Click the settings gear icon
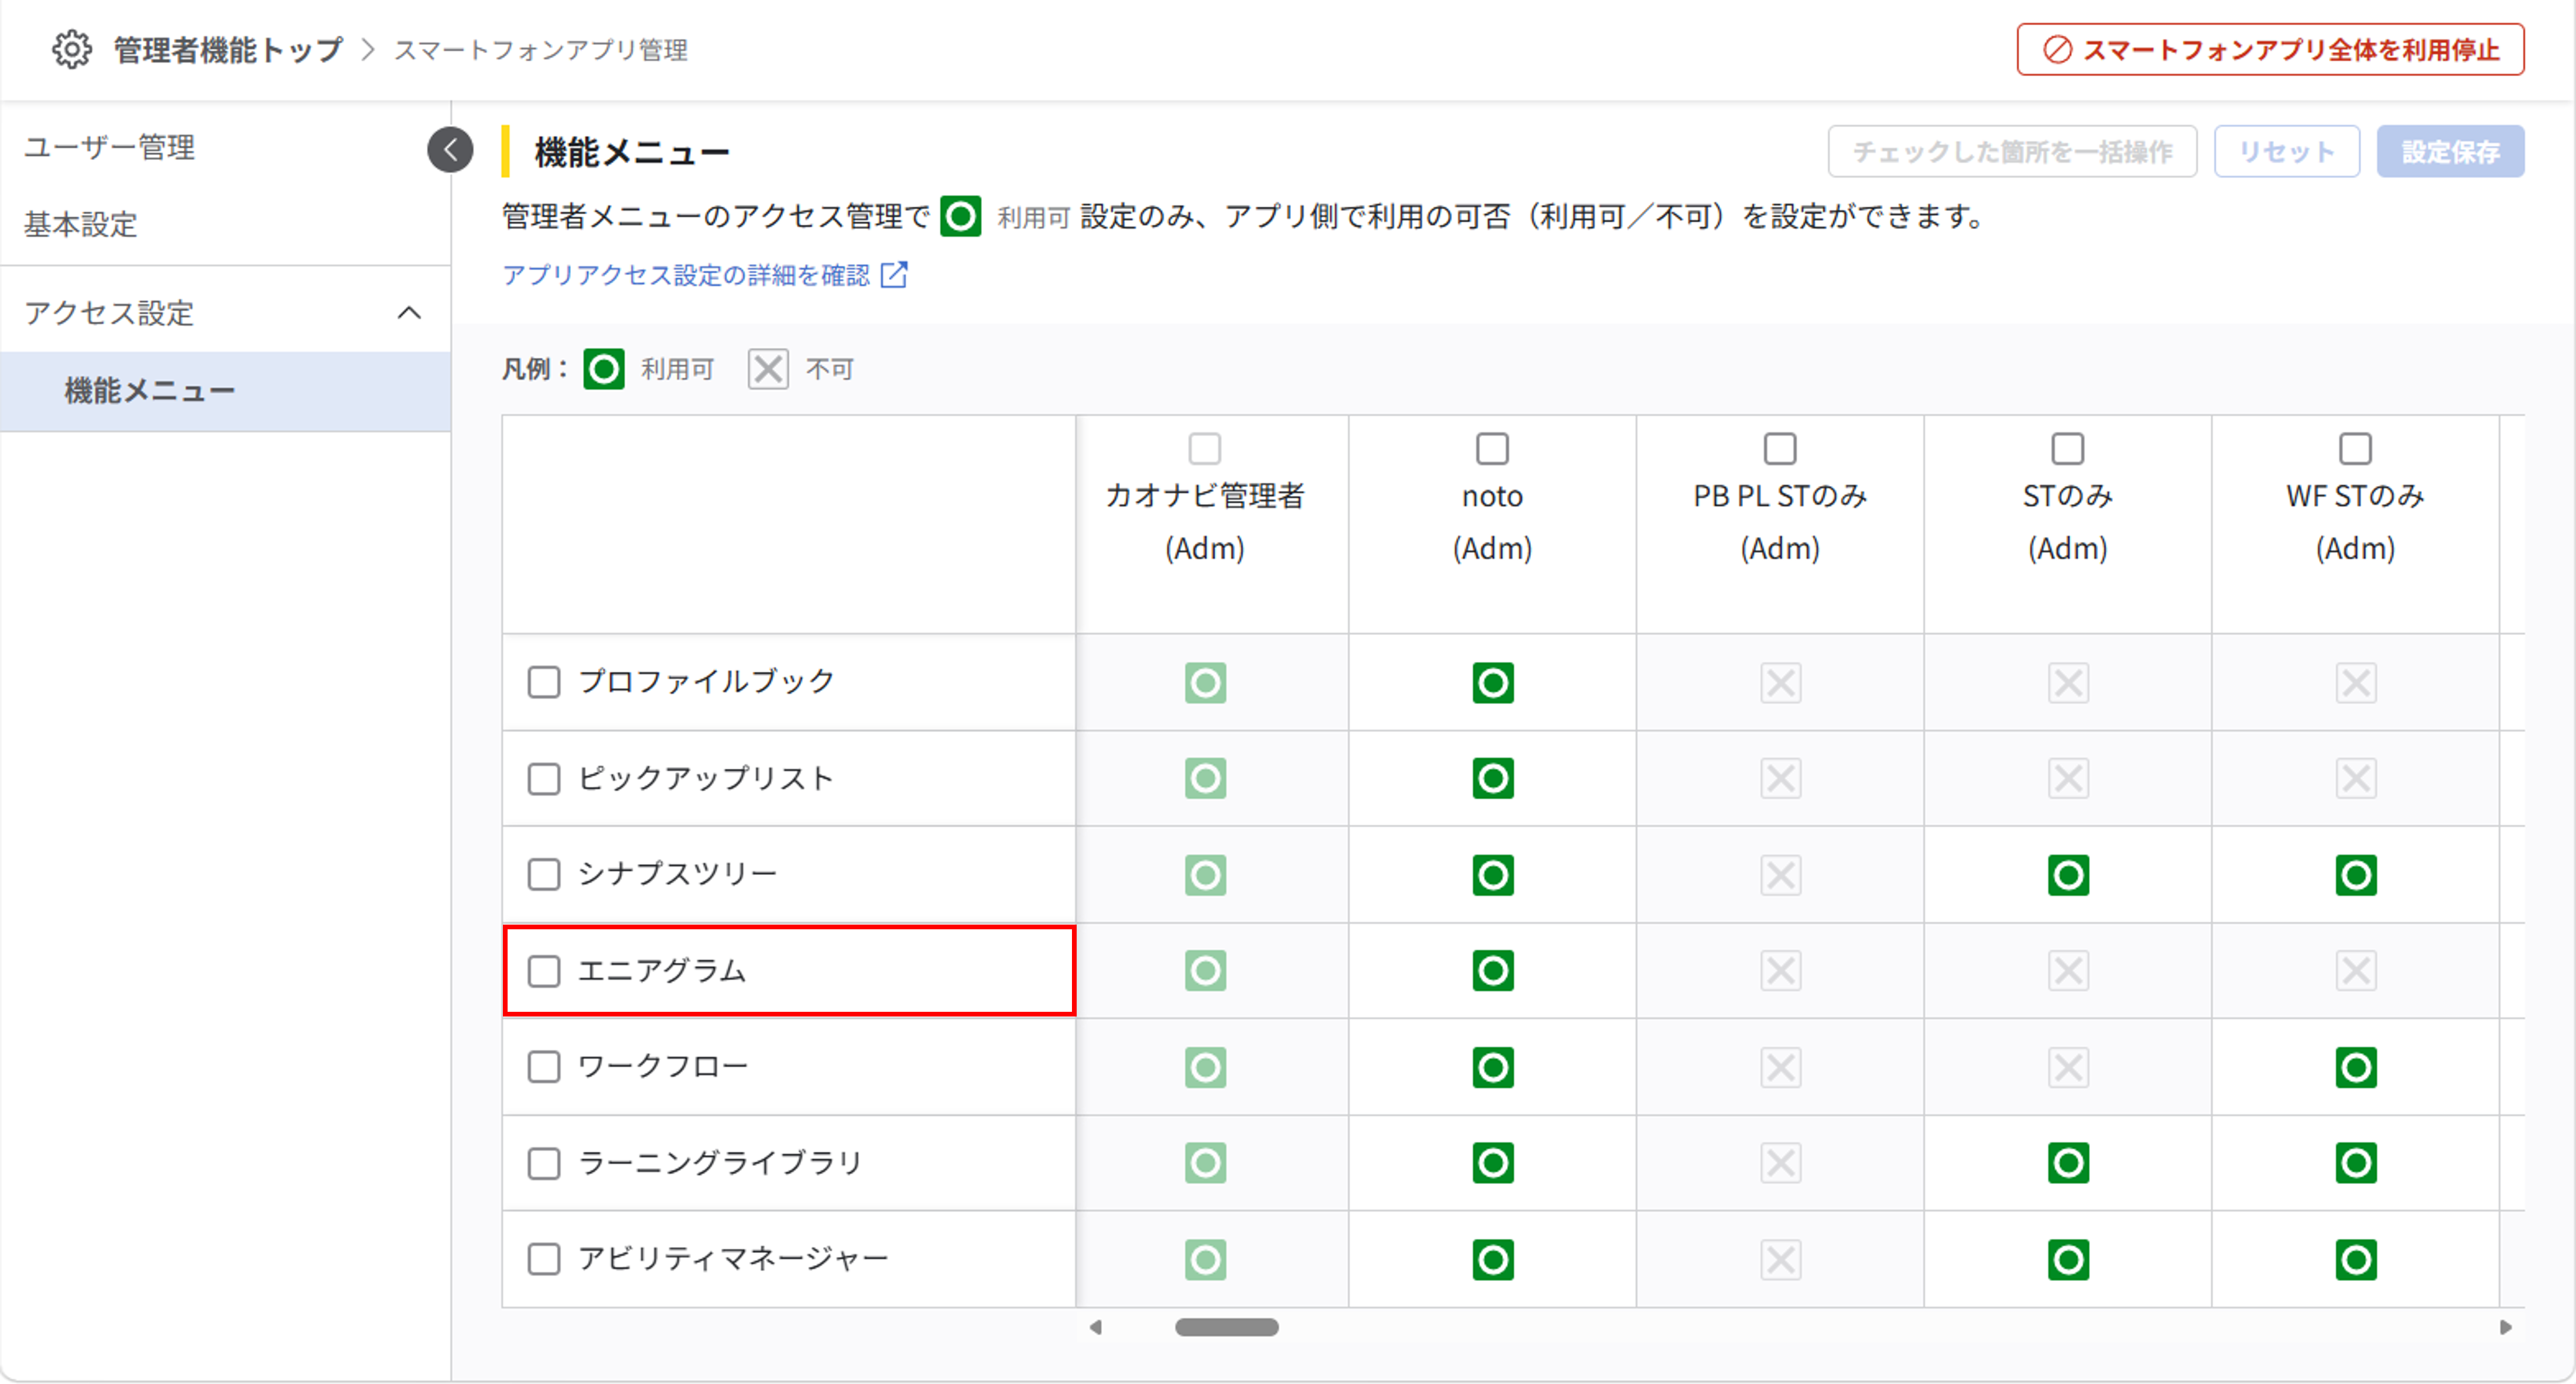The image size is (2576, 1384). click(x=72, y=49)
